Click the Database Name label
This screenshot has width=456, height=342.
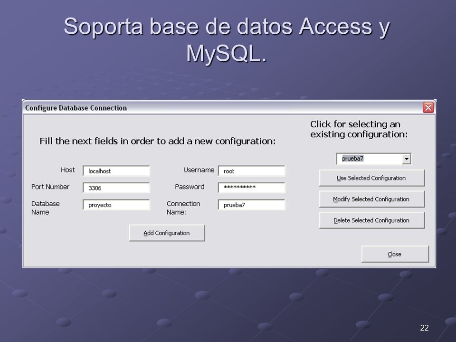click(46, 208)
